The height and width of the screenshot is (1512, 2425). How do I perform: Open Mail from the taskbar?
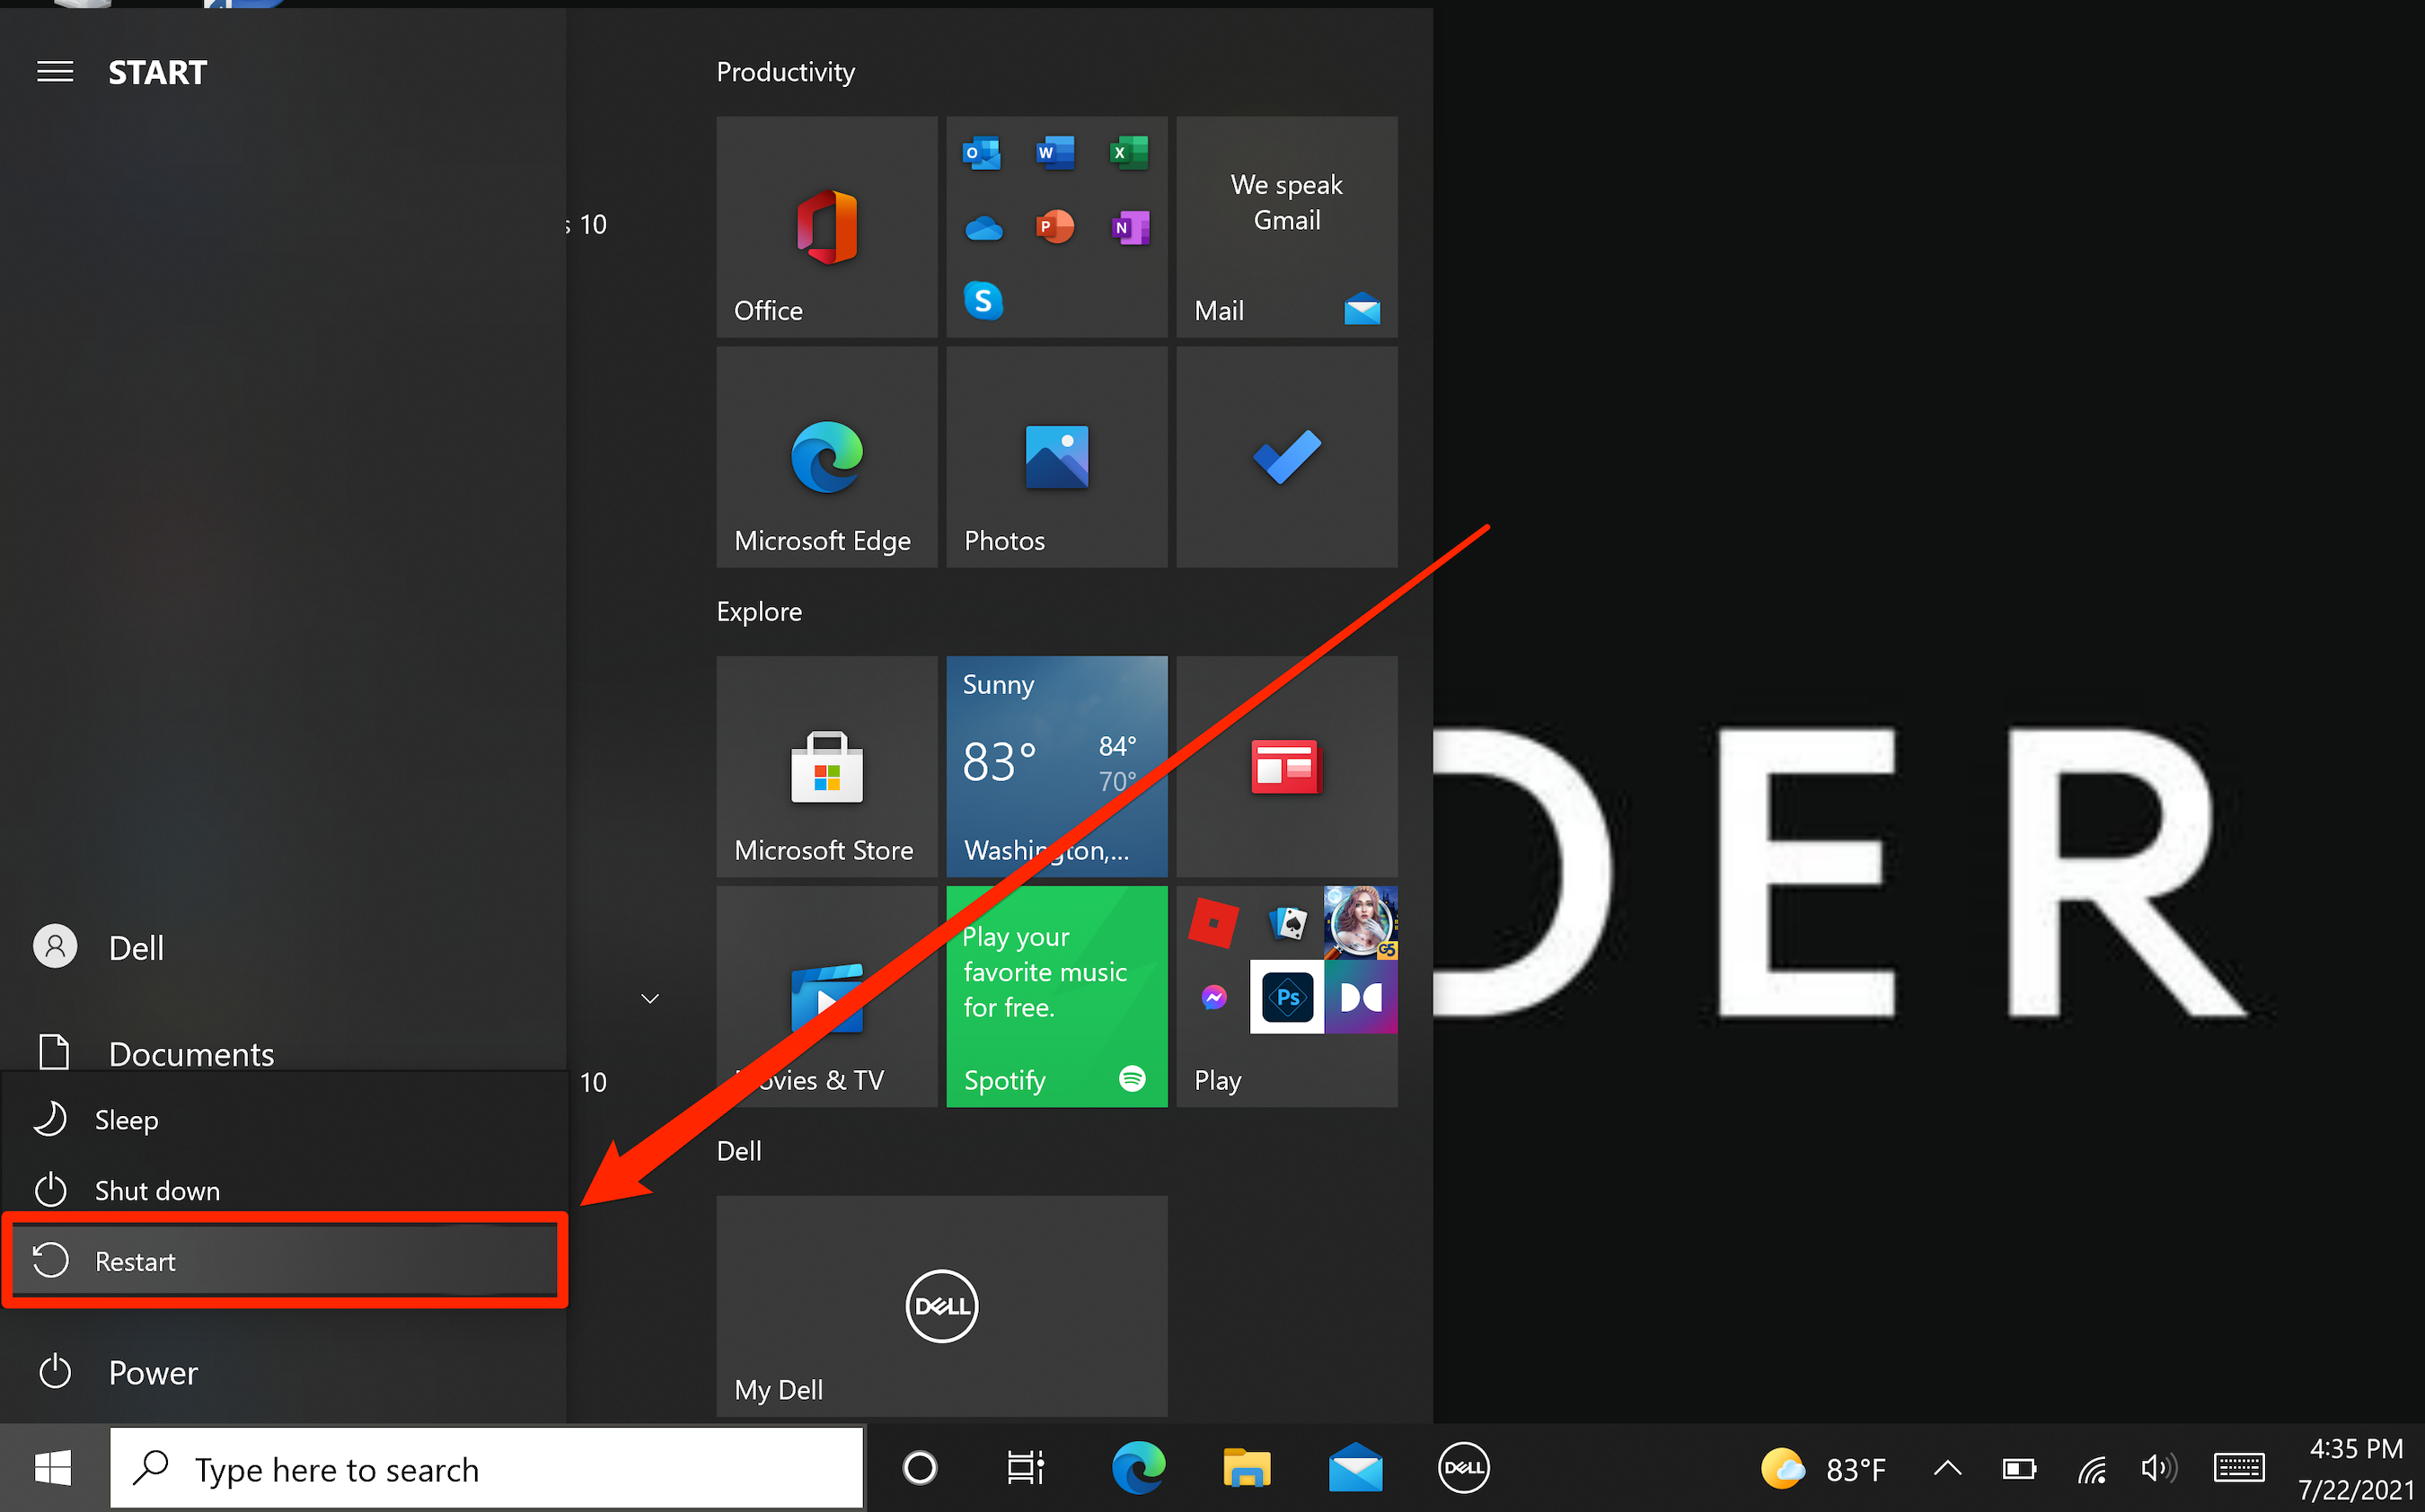click(1355, 1468)
